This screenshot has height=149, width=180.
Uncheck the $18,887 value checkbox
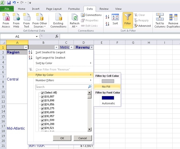42,97
